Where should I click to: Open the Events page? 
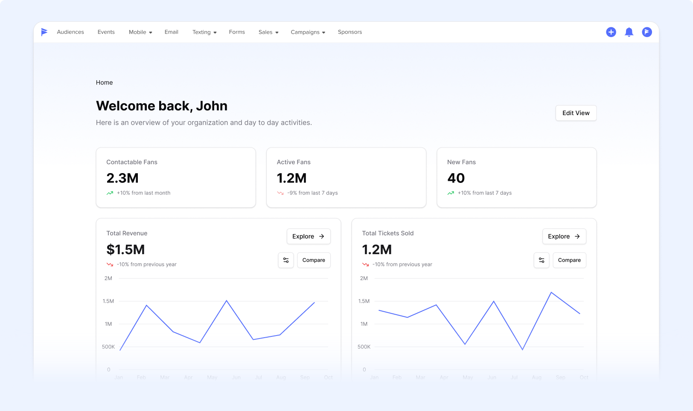tap(106, 32)
